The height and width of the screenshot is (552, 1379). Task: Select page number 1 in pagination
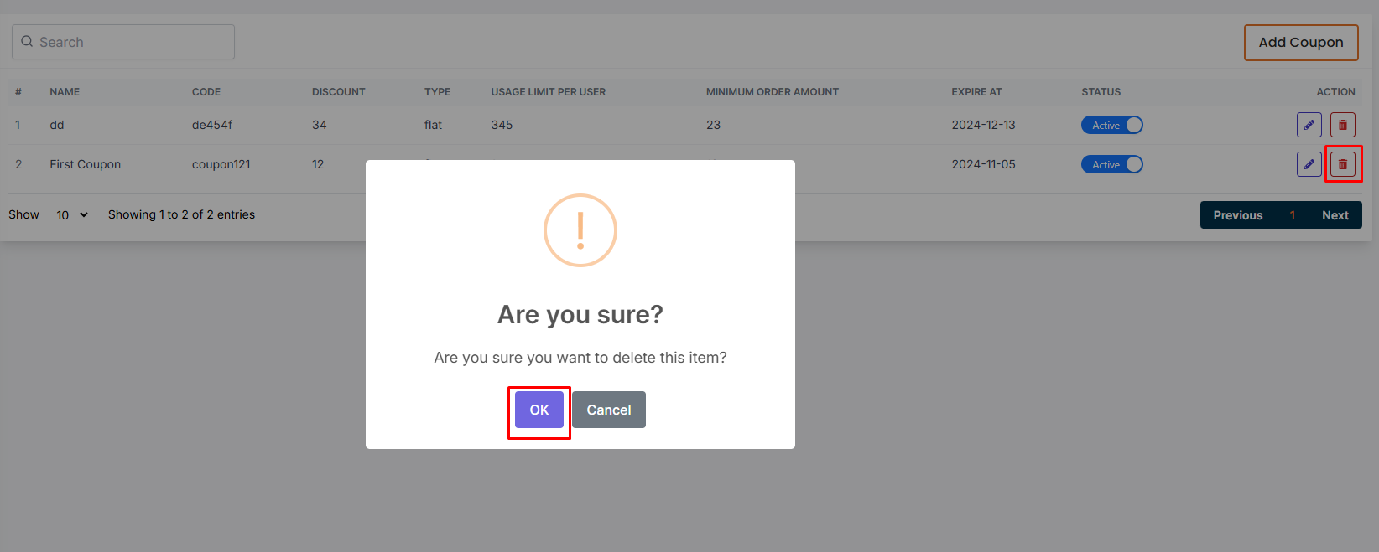[x=1292, y=215]
